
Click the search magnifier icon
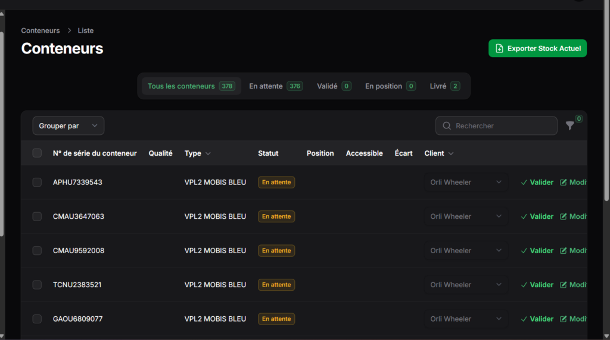(447, 126)
